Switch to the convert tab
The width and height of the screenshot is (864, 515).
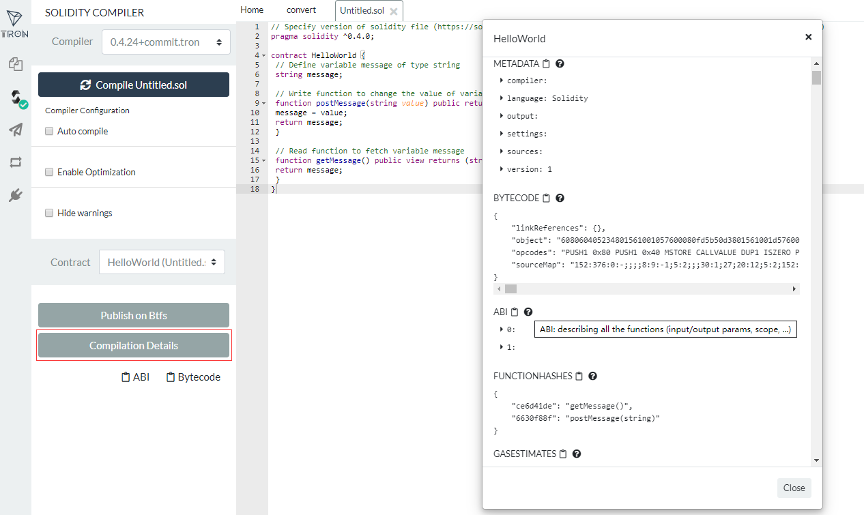[301, 10]
